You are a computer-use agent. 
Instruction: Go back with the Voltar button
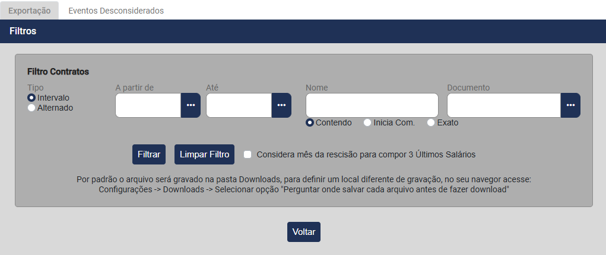[x=303, y=232]
